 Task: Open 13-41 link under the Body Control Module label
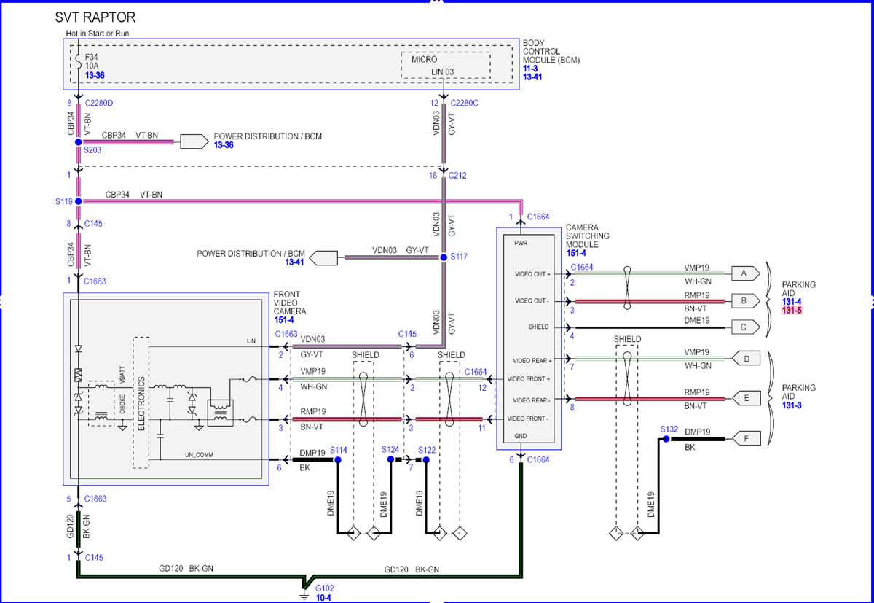(x=534, y=77)
